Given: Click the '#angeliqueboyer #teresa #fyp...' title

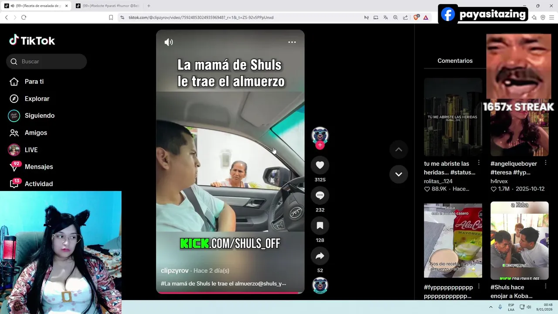Looking at the screenshot, I should 514,168.
